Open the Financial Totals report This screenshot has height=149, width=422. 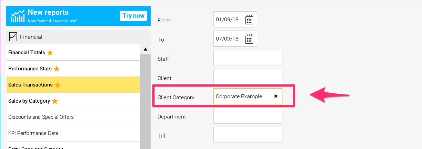click(73, 53)
